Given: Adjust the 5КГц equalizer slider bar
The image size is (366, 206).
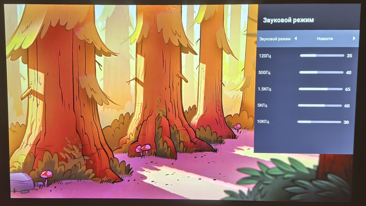Looking at the screenshot, I should (320, 105).
